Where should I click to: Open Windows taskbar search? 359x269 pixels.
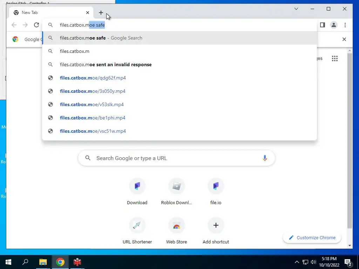[25, 262]
